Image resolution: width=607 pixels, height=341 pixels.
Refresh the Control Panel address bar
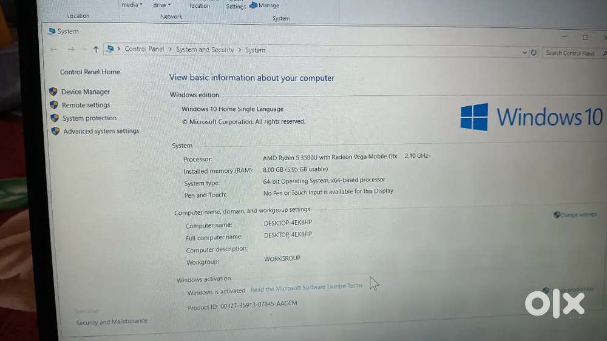534,53
